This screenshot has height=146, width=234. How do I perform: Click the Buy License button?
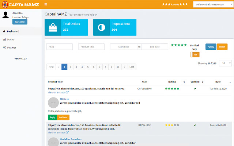click(x=20, y=22)
